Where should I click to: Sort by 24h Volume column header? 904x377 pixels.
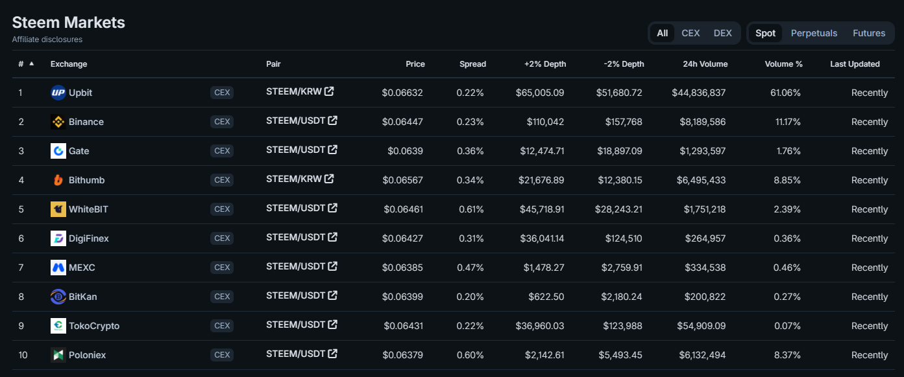click(x=705, y=64)
